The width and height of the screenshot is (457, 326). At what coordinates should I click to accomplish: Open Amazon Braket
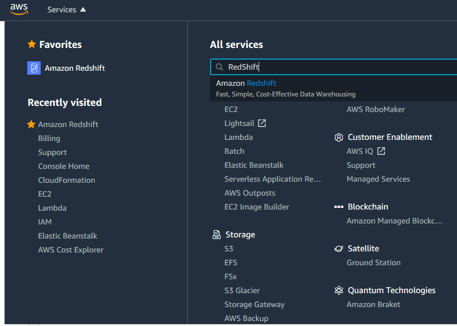tap(373, 305)
